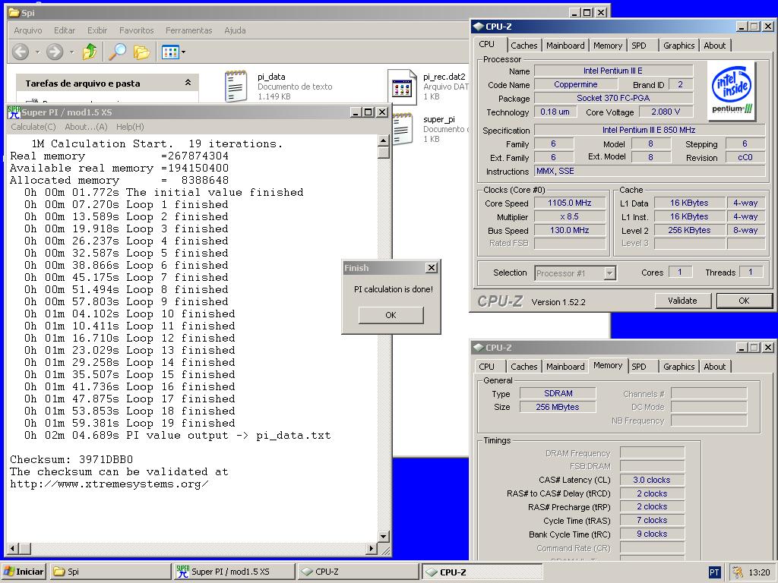Select the pi_data text document icon
The height and width of the screenshot is (583, 778).
tap(236, 87)
